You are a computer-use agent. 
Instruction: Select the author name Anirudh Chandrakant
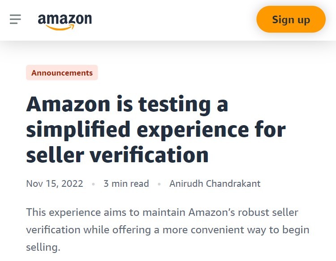coord(215,184)
